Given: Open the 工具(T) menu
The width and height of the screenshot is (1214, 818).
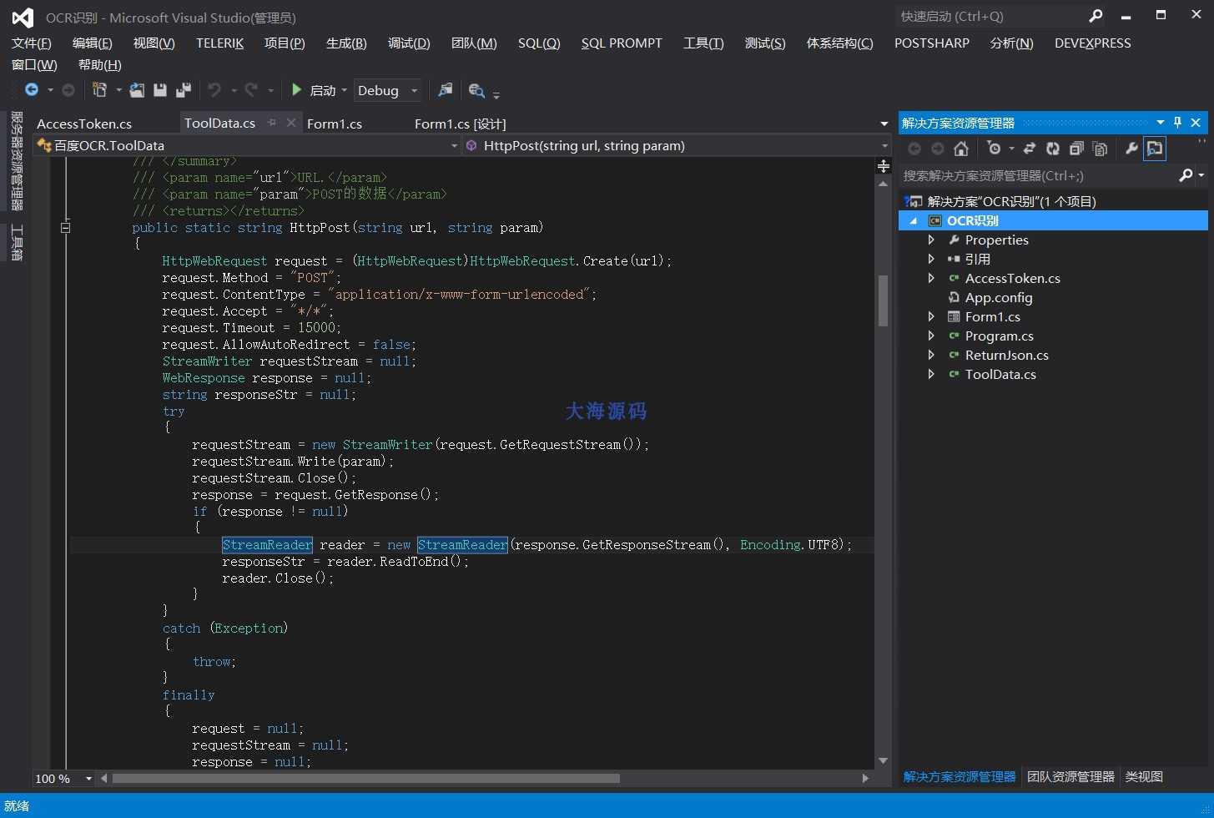Looking at the screenshot, I should click(x=703, y=43).
